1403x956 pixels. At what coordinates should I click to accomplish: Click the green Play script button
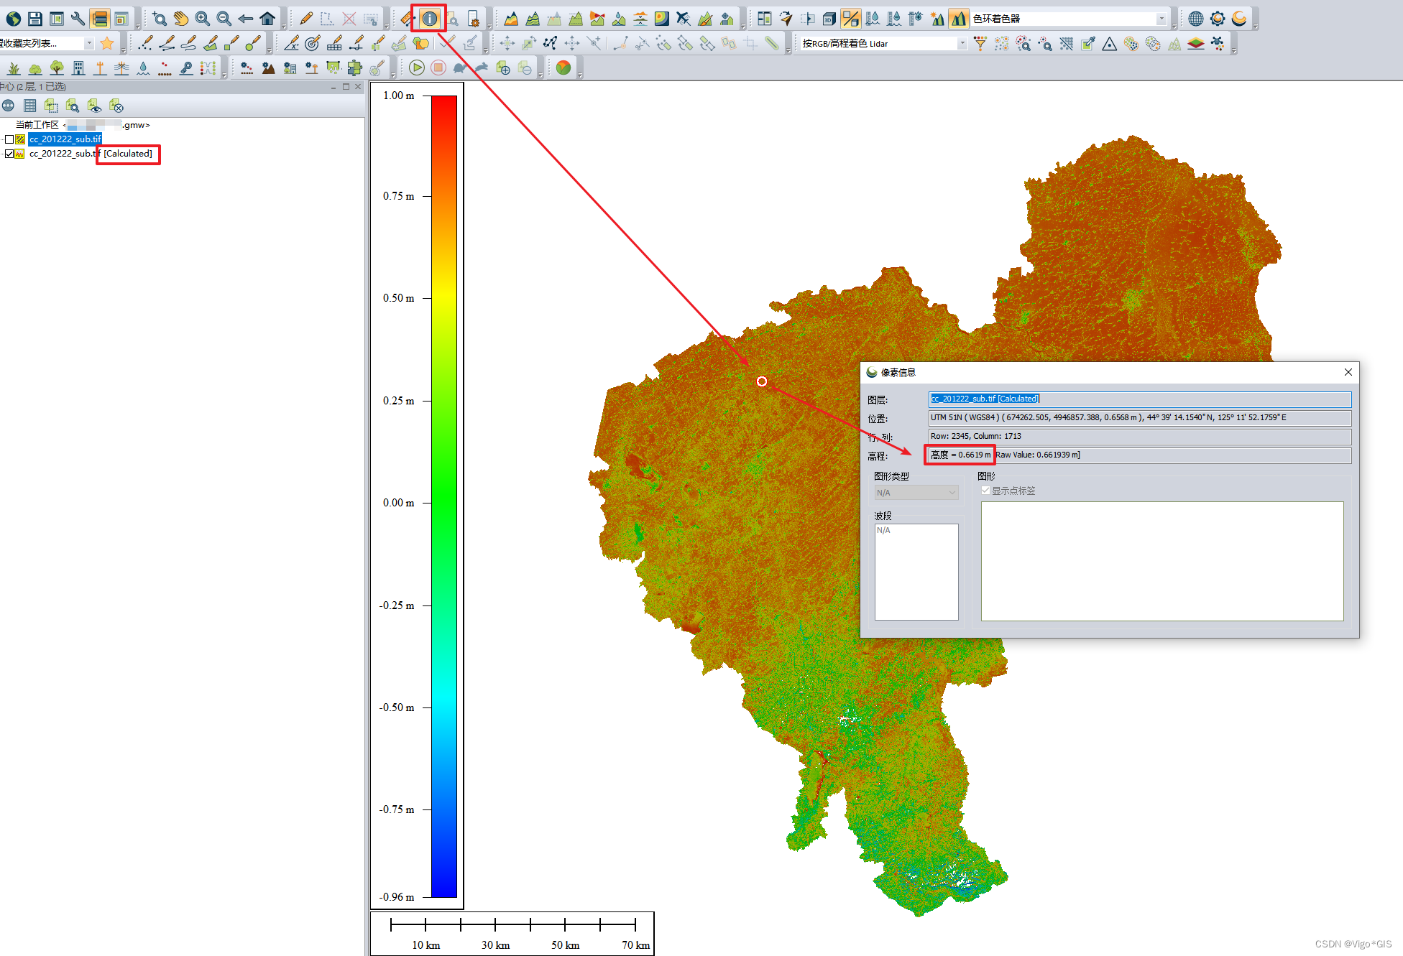416,68
